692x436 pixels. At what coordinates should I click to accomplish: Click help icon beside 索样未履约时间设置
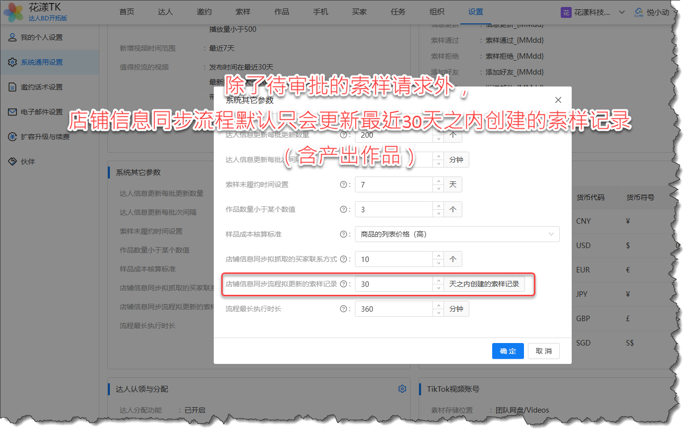click(x=343, y=184)
